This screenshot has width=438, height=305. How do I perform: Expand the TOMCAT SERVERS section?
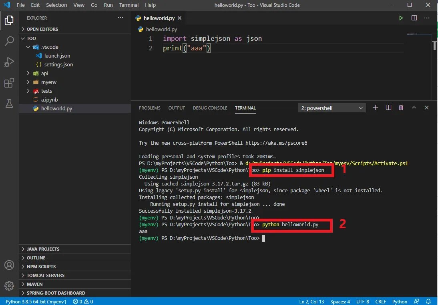[74, 275]
